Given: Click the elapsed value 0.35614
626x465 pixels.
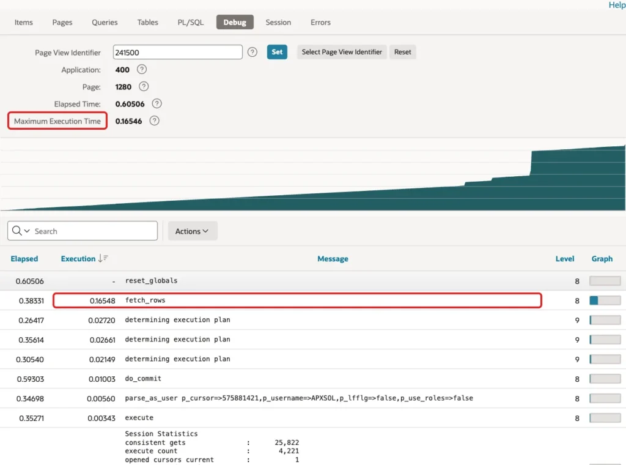Looking at the screenshot, I should point(31,340).
